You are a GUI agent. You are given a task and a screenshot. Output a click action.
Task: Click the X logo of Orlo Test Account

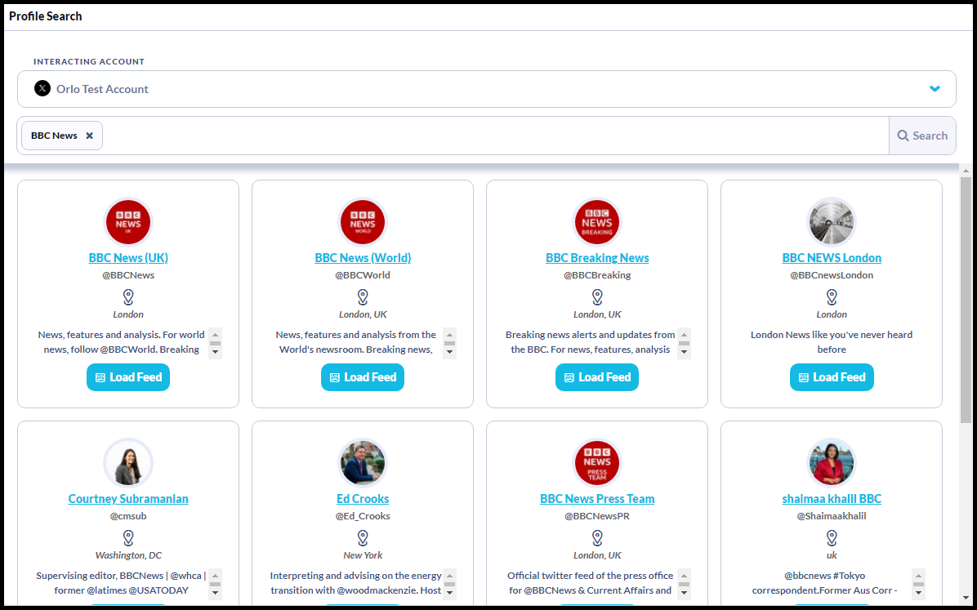point(42,88)
